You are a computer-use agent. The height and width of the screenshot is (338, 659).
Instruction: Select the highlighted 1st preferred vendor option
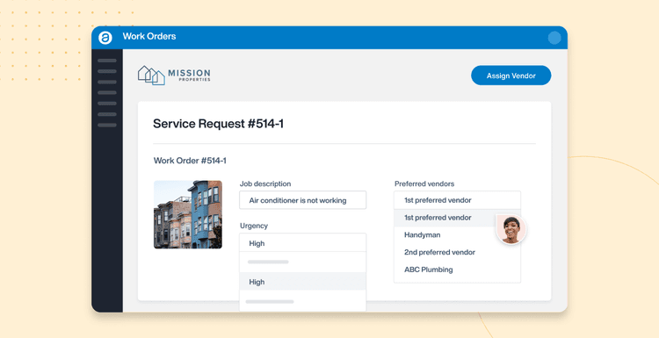457,218
